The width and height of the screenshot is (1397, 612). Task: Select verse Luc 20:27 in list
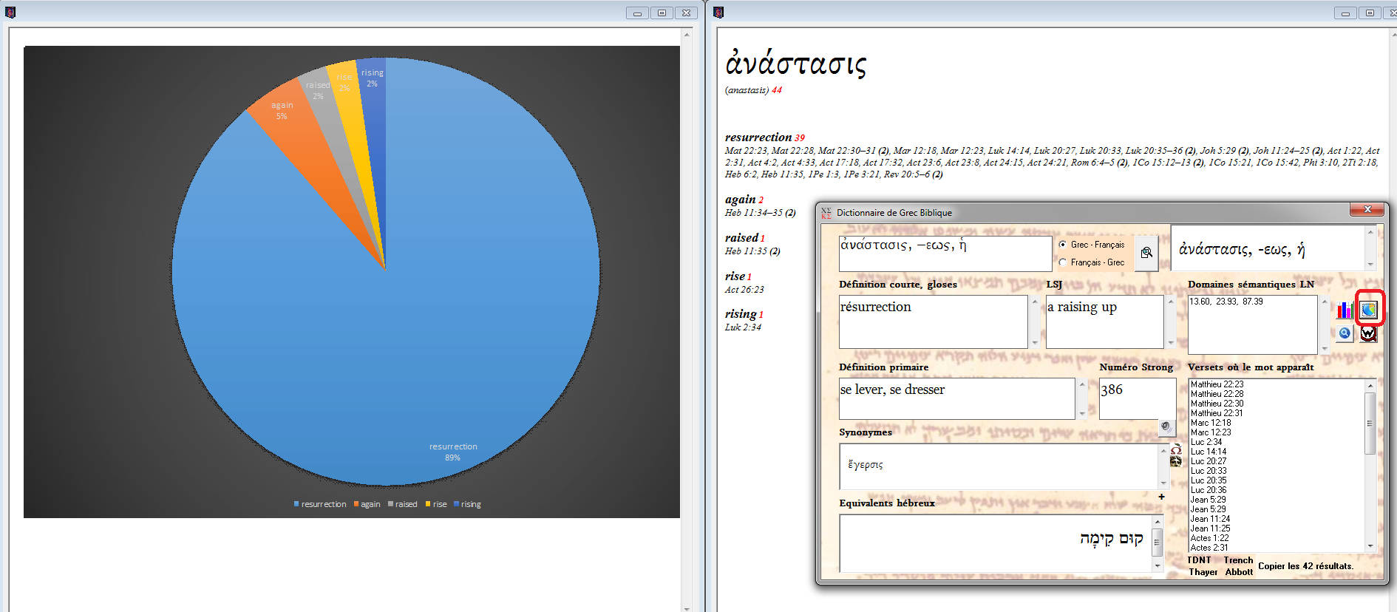pyautogui.click(x=1209, y=461)
